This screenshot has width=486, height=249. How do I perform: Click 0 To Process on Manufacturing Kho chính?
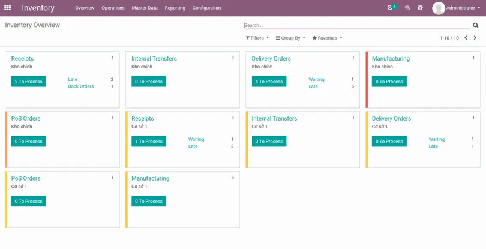pyautogui.click(x=389, y=82)
